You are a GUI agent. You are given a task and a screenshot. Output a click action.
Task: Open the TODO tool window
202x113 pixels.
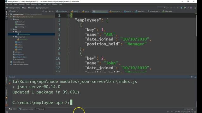tap(13, 109)
